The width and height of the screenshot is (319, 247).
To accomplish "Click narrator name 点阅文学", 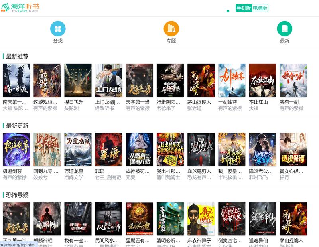I will 74,177.
